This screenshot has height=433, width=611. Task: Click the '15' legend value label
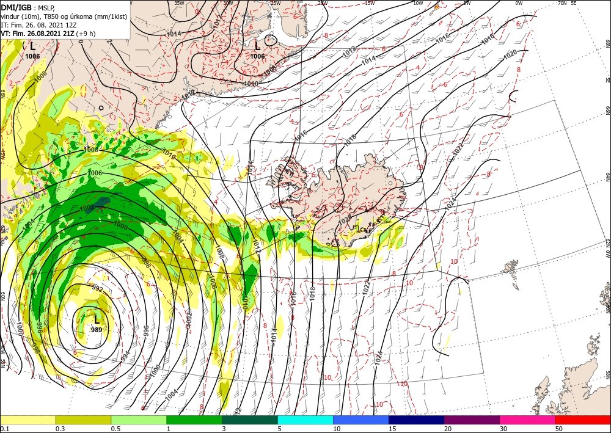coord(392,429)
